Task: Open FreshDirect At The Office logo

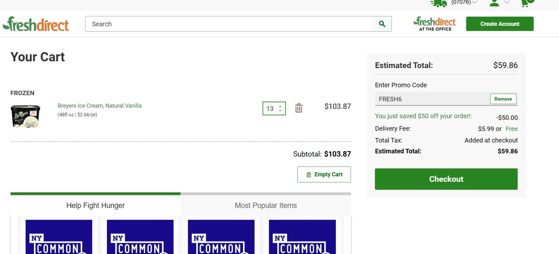Action: pyautogui.click(x=435, y=24)
